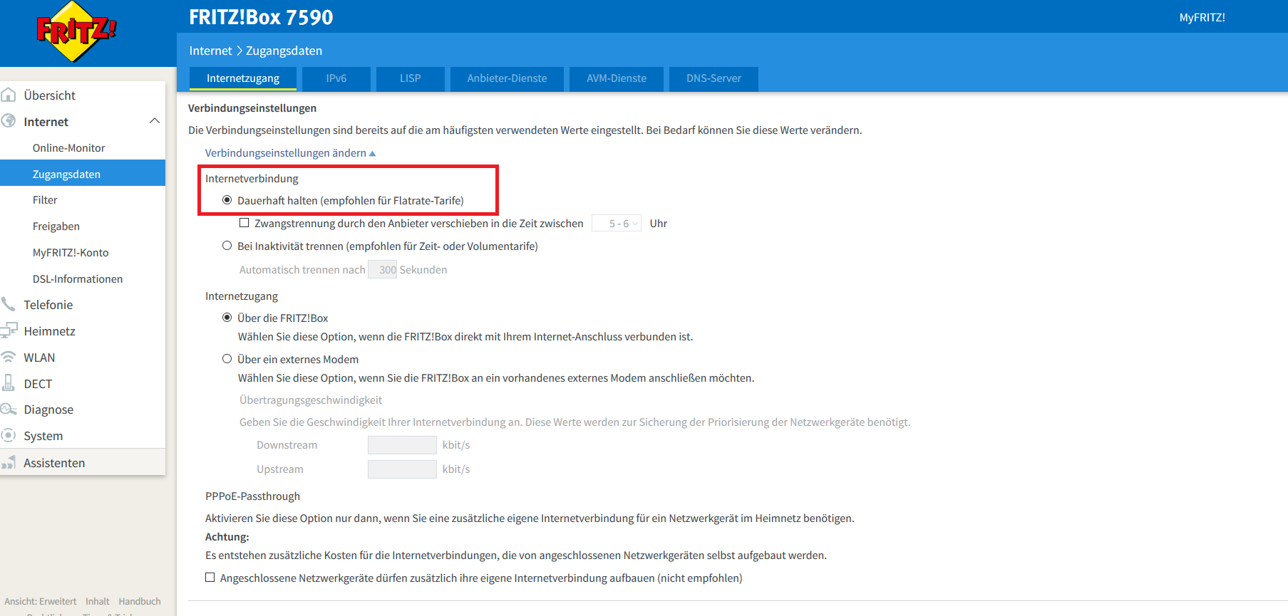The image size is (1288, 616).
Task: Click the Inhalt footer link
Action: click(98, 602)
